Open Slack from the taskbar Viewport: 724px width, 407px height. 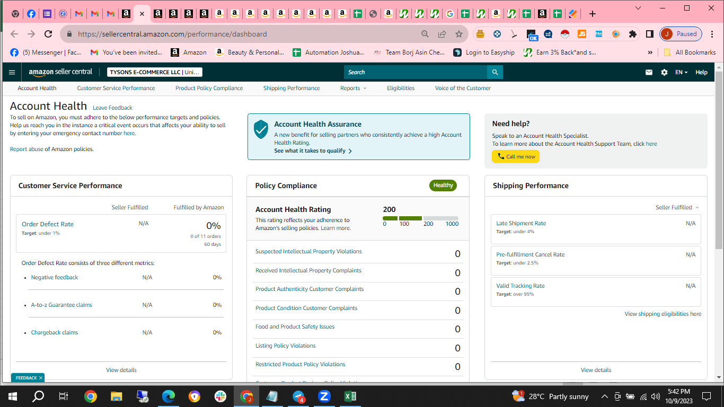[x=220, y=396]
